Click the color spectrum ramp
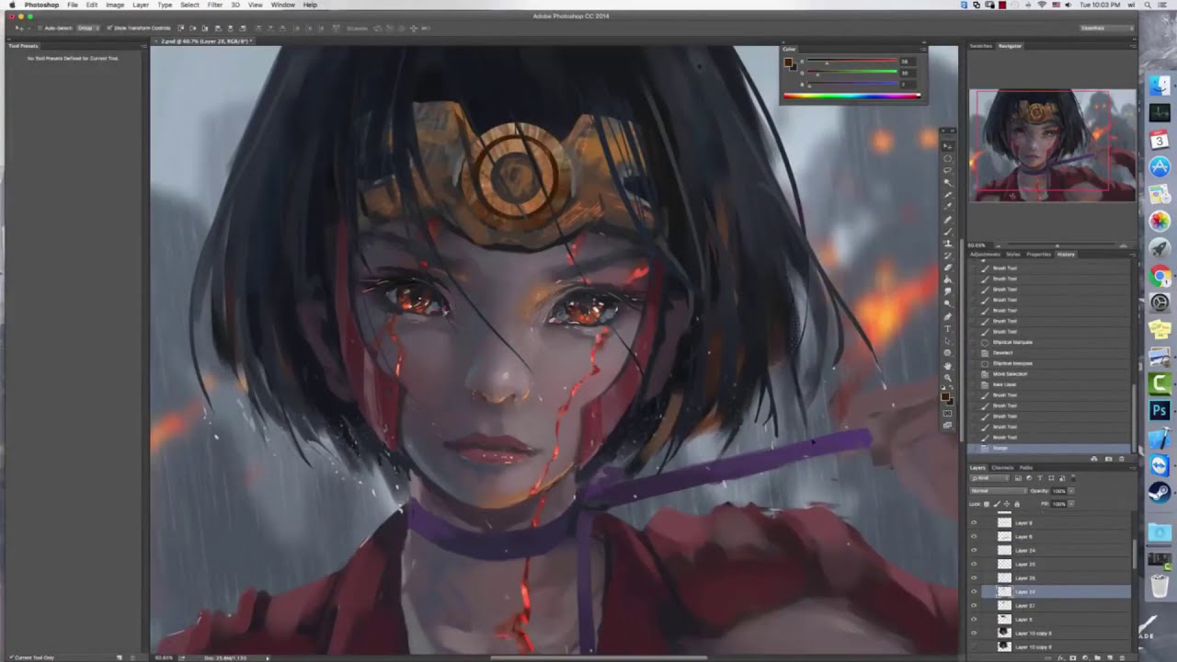 pos(851,96)
